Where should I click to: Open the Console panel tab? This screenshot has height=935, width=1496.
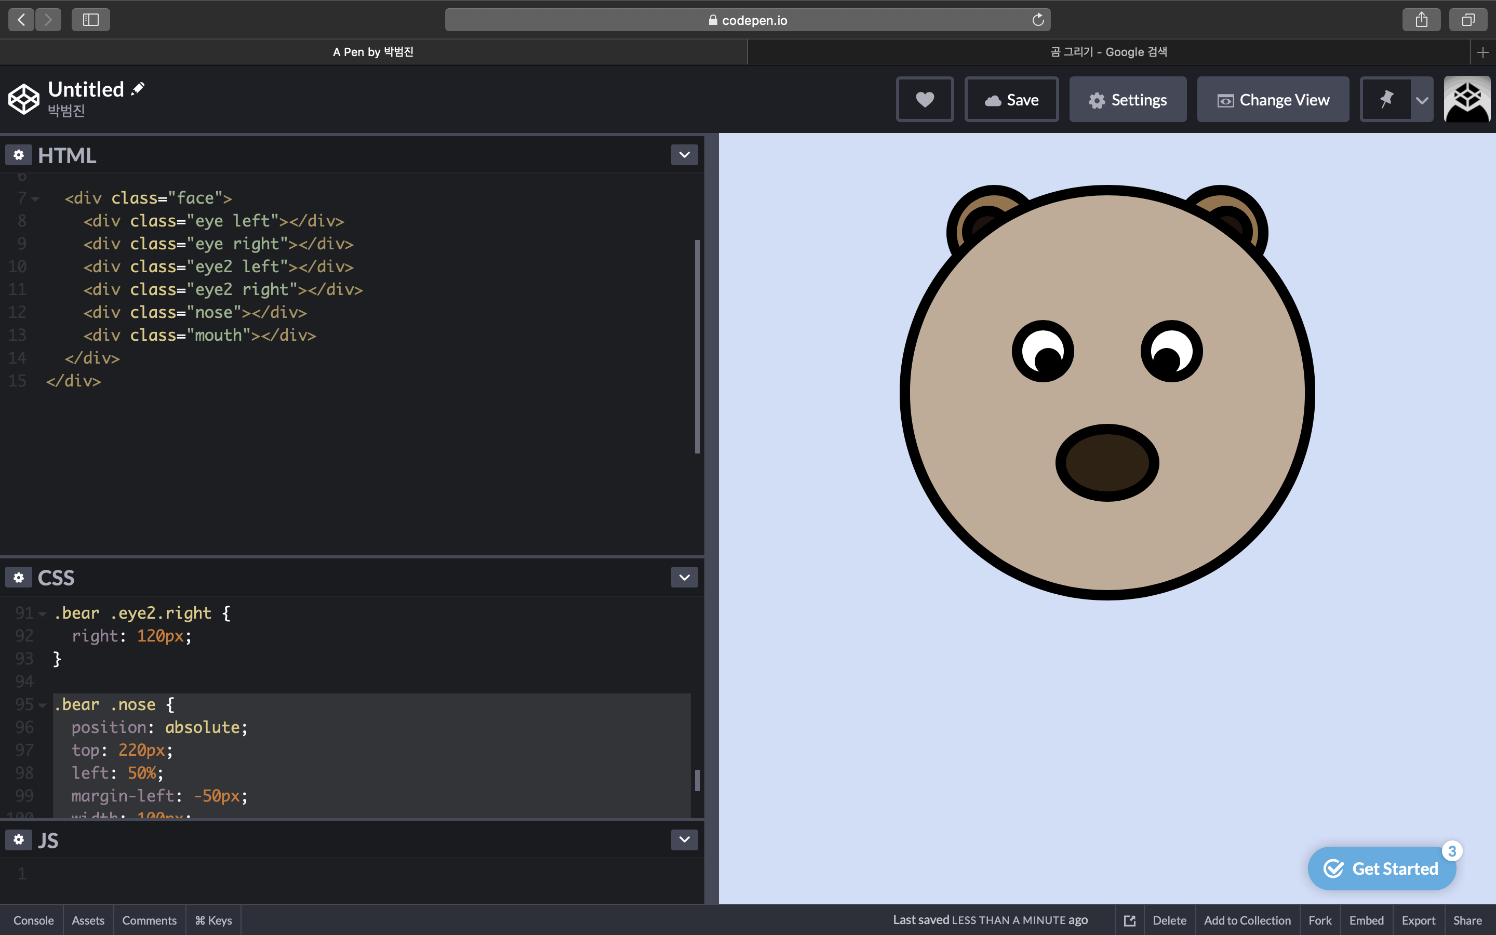(33, 920)
